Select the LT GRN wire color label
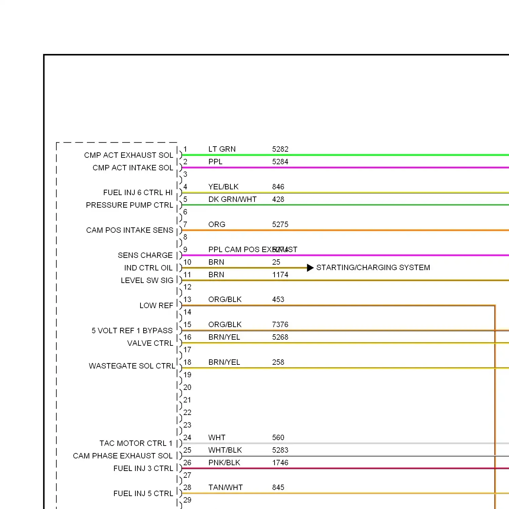Viewport: 509px width, 509px height. pyautogui.click(x=222, y=149)
